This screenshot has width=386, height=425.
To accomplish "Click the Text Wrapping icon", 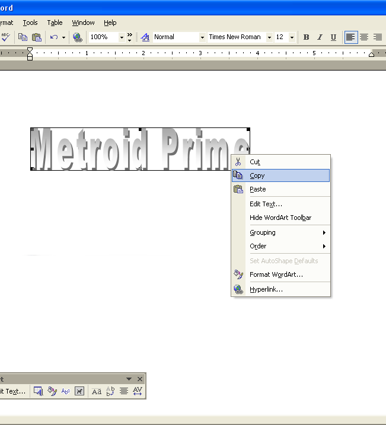I will point(79,391).
